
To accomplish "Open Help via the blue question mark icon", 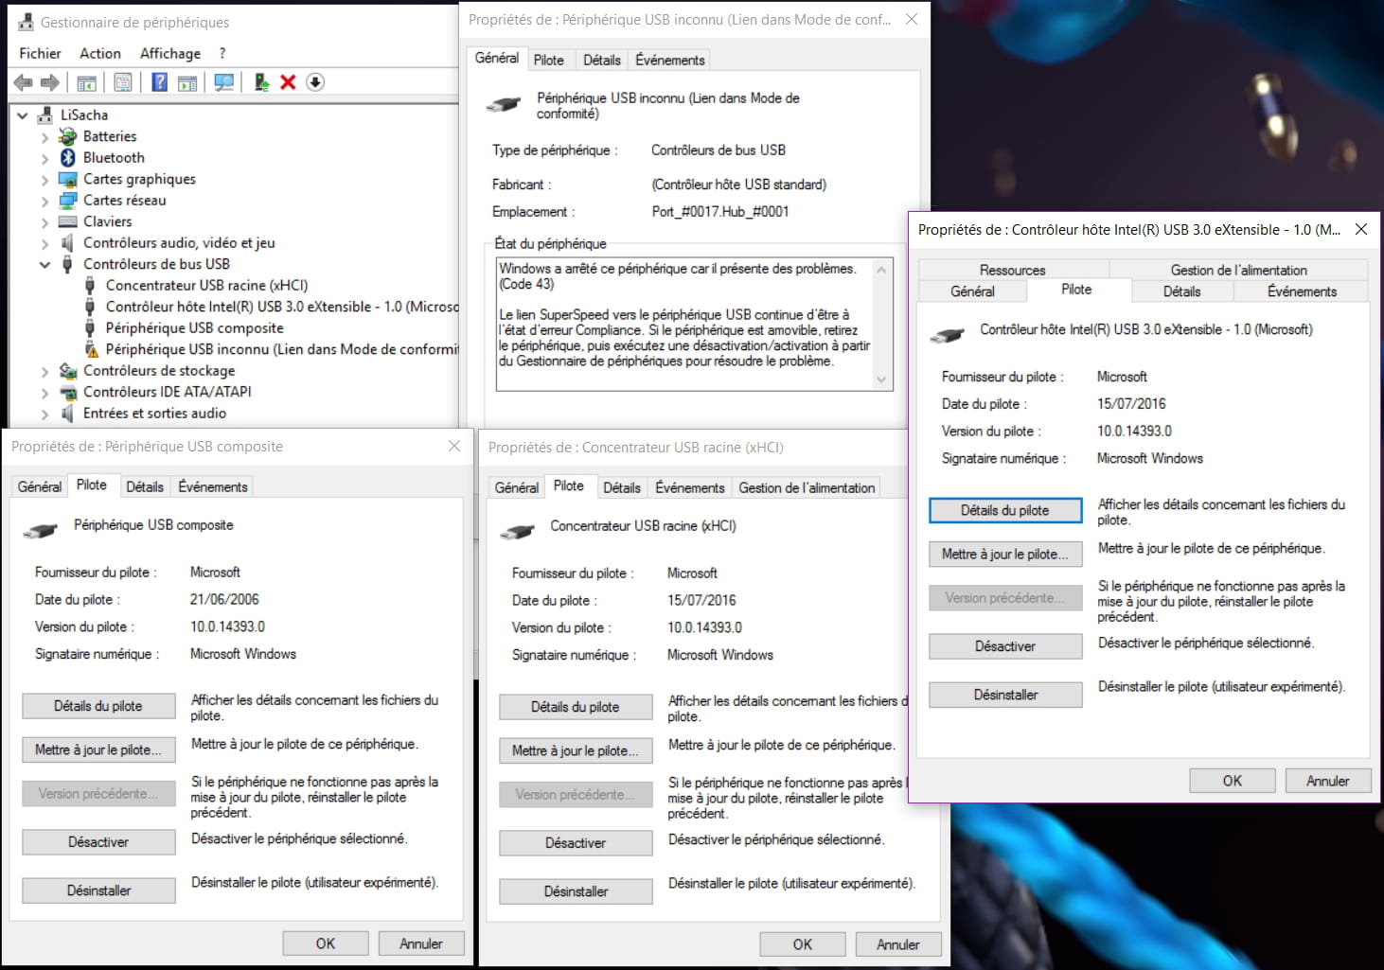I will (159, 83).
